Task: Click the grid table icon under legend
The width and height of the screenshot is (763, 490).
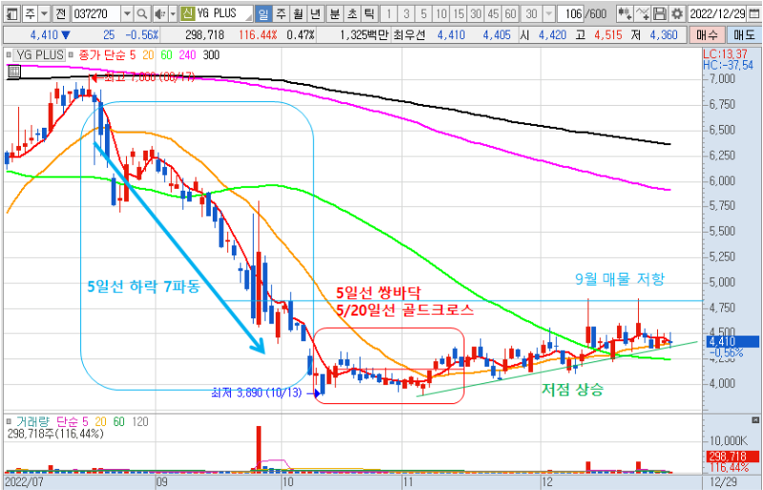Action: pos(14,71)
